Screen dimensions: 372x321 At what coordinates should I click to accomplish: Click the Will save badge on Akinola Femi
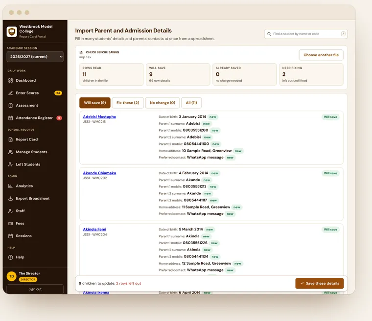(330, 229)
